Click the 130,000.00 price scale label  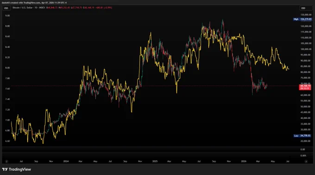306,15
